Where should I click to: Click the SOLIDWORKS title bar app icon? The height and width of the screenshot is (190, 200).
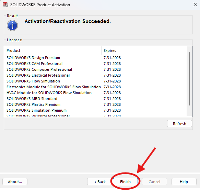click(x=5, y=4)
